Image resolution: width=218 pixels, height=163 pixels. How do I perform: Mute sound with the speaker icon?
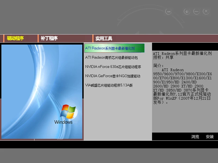(x=187, y=11)
